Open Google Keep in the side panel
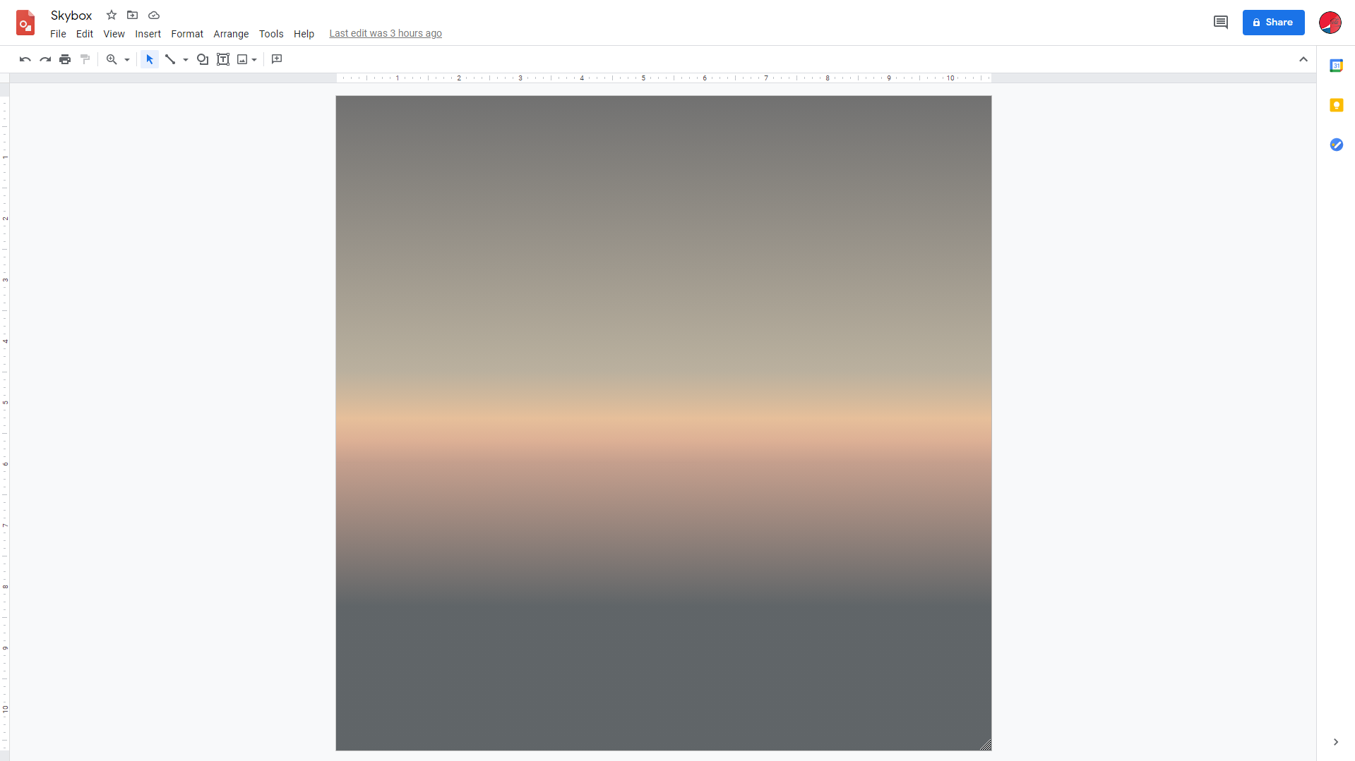Viewport: 1355px width, 761px height. tap(1337, 104)
